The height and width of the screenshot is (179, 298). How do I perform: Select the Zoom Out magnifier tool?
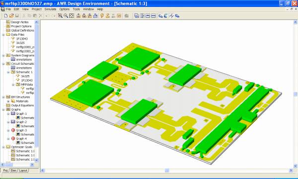click(66, 16)
